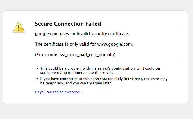
Task: Click the 'google.com uses an invalid security certificate' line
Action: pos(82,34)
